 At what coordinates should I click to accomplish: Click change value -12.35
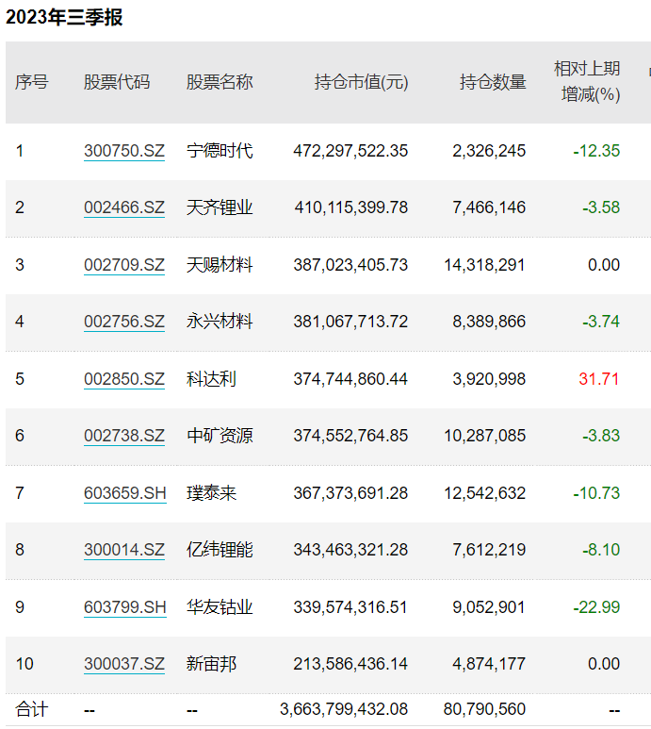click(x=596, y=151)
